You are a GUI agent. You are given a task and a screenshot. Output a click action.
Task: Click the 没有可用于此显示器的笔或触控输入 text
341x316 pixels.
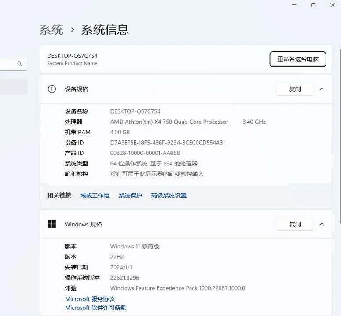(157, 174)
